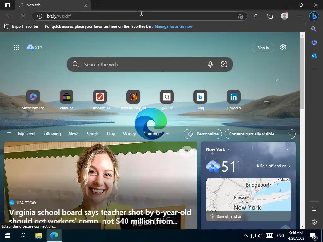Switch to the Sports tab
The height and width of the screenshot is (242, 323).
tap(93, 134)
